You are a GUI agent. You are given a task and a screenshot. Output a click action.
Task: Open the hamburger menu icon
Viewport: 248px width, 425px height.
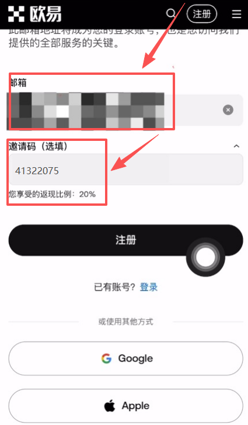point(236,14)
